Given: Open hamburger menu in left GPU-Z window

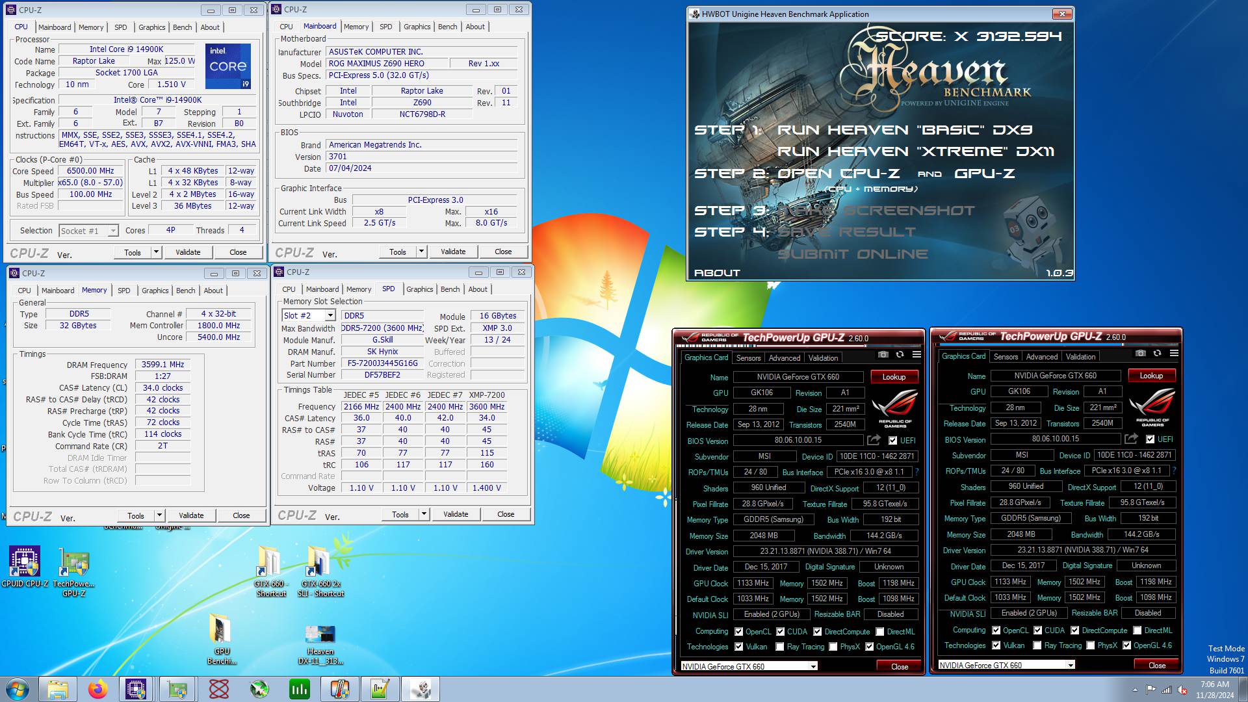Looking at the screenshot, I should [916, 354].
